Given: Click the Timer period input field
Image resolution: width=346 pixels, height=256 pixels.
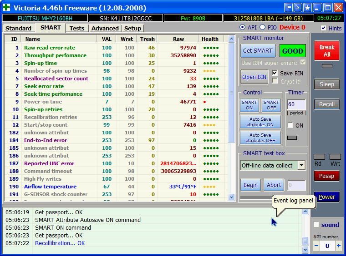Looking at the screenshot, I should point(296,104).
